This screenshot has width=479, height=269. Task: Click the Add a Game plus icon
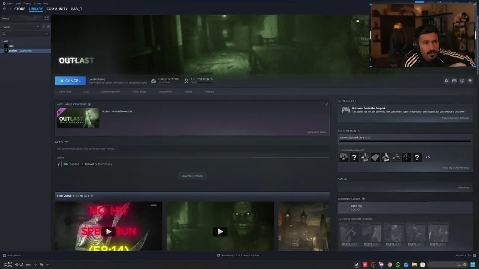4,256
